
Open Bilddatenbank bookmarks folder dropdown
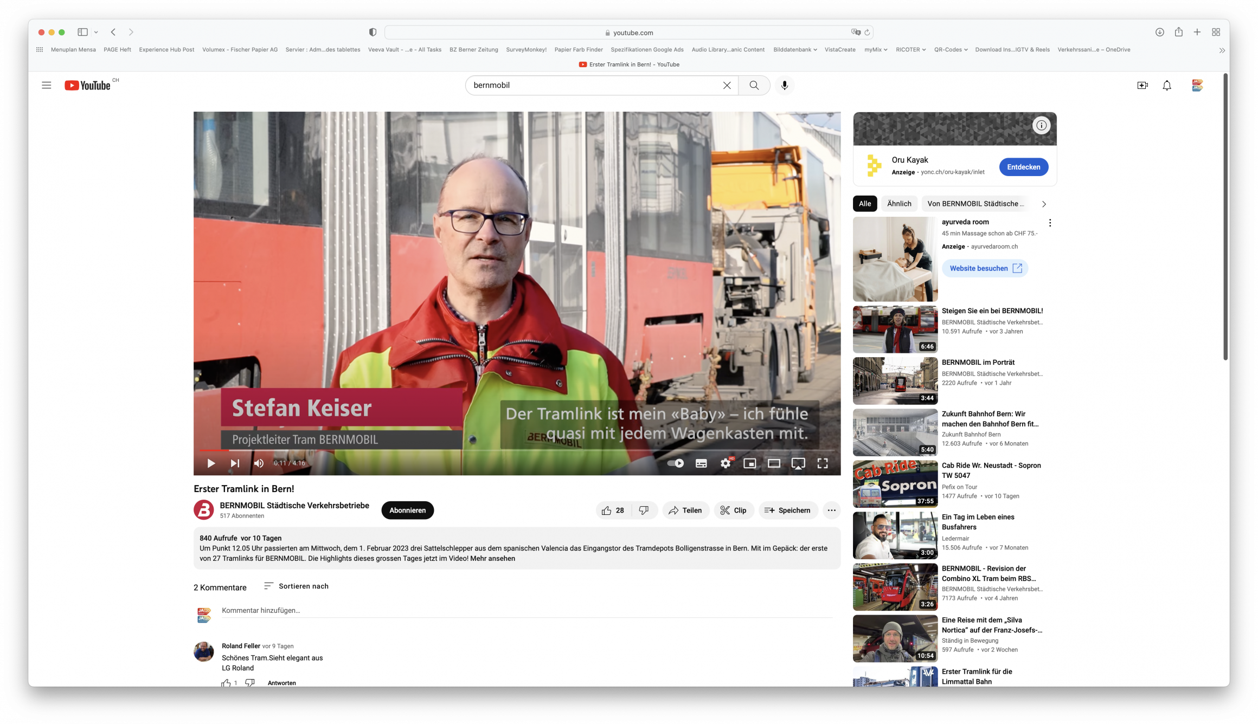[x=795, y=50]
